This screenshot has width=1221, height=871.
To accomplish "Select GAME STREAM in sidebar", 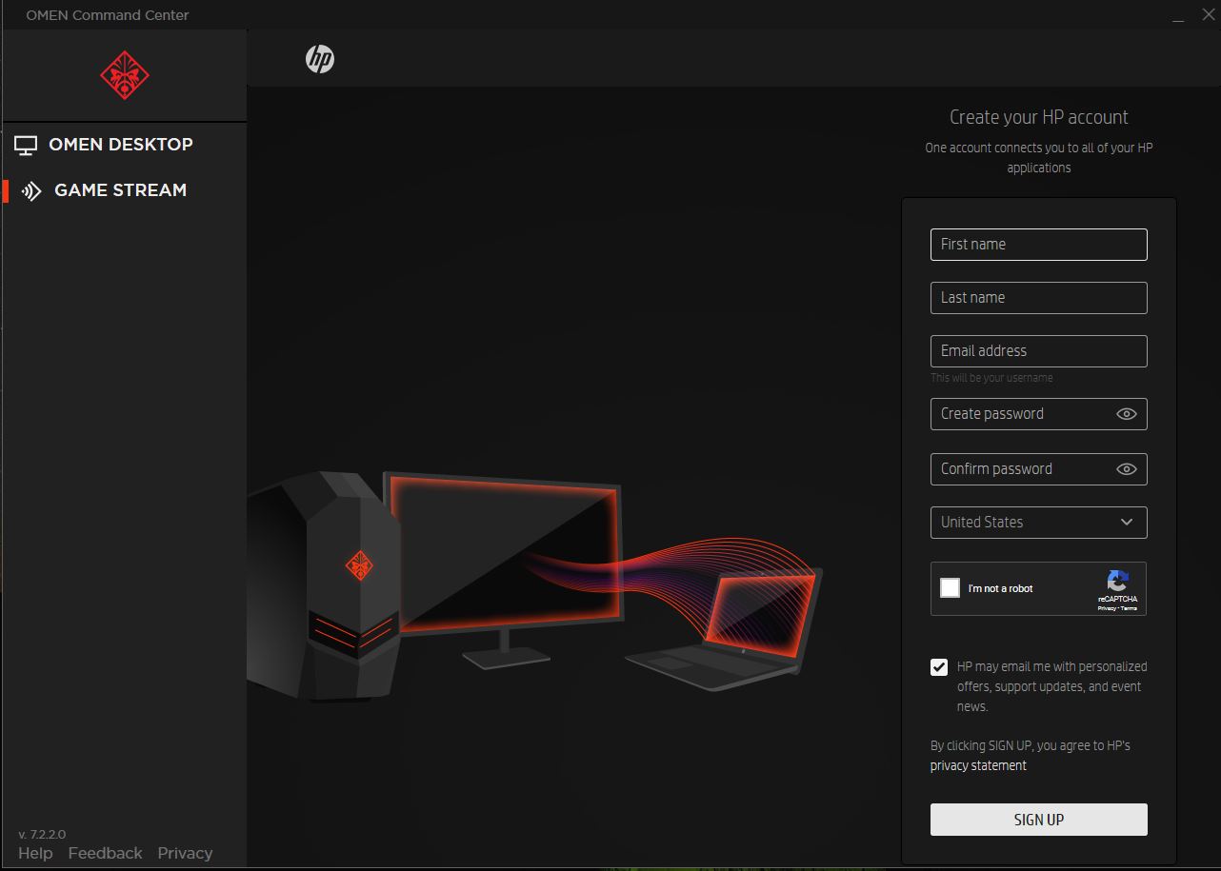I will click(x=120, y=190).
